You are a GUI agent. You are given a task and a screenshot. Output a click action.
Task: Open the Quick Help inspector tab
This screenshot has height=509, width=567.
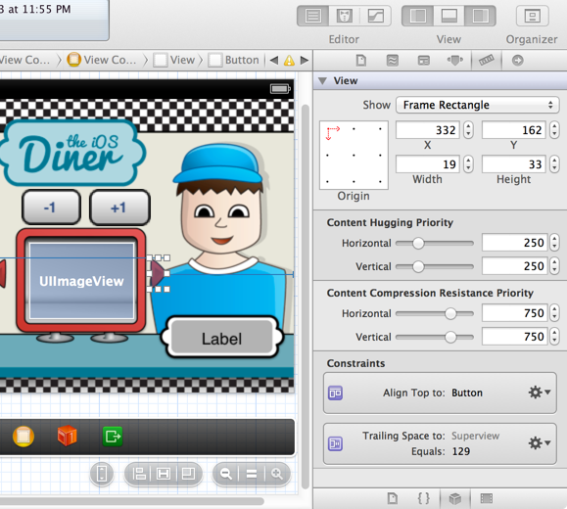pyautogui.click(x=393, y=60)
